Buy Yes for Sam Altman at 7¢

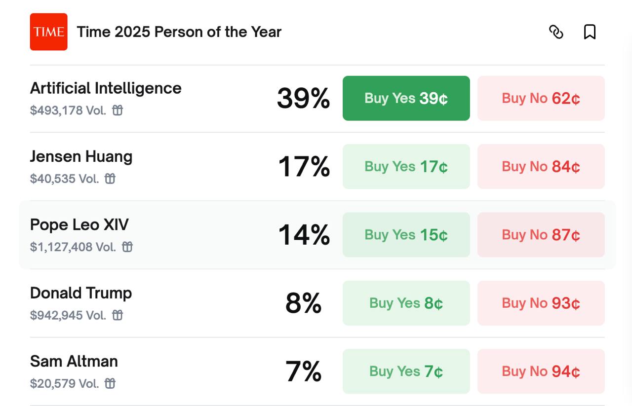point(406,371)
